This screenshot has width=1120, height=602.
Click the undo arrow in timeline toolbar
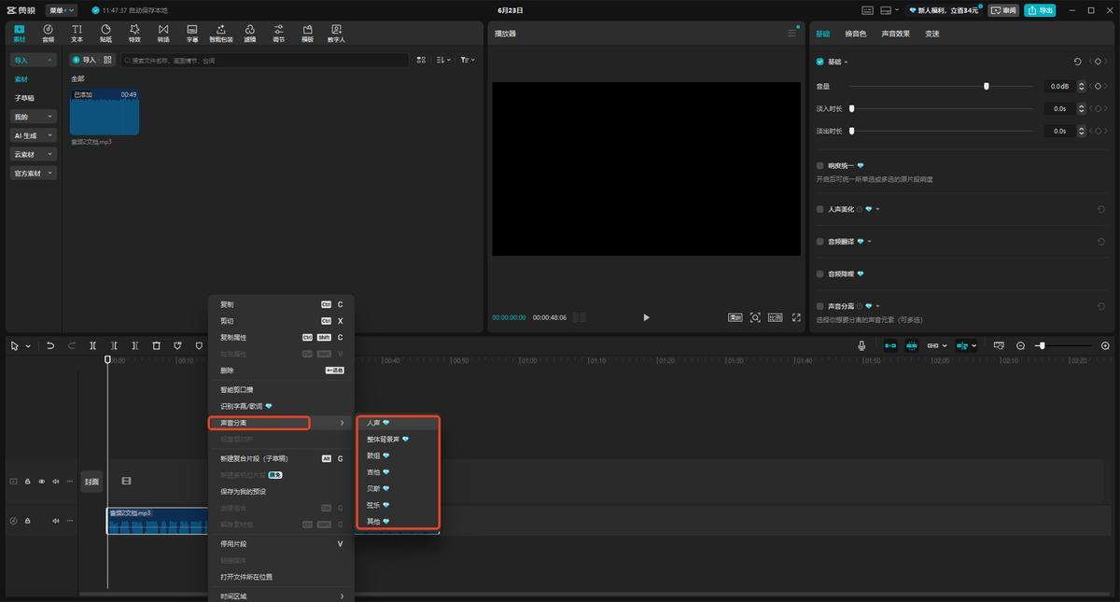point(49,345)
